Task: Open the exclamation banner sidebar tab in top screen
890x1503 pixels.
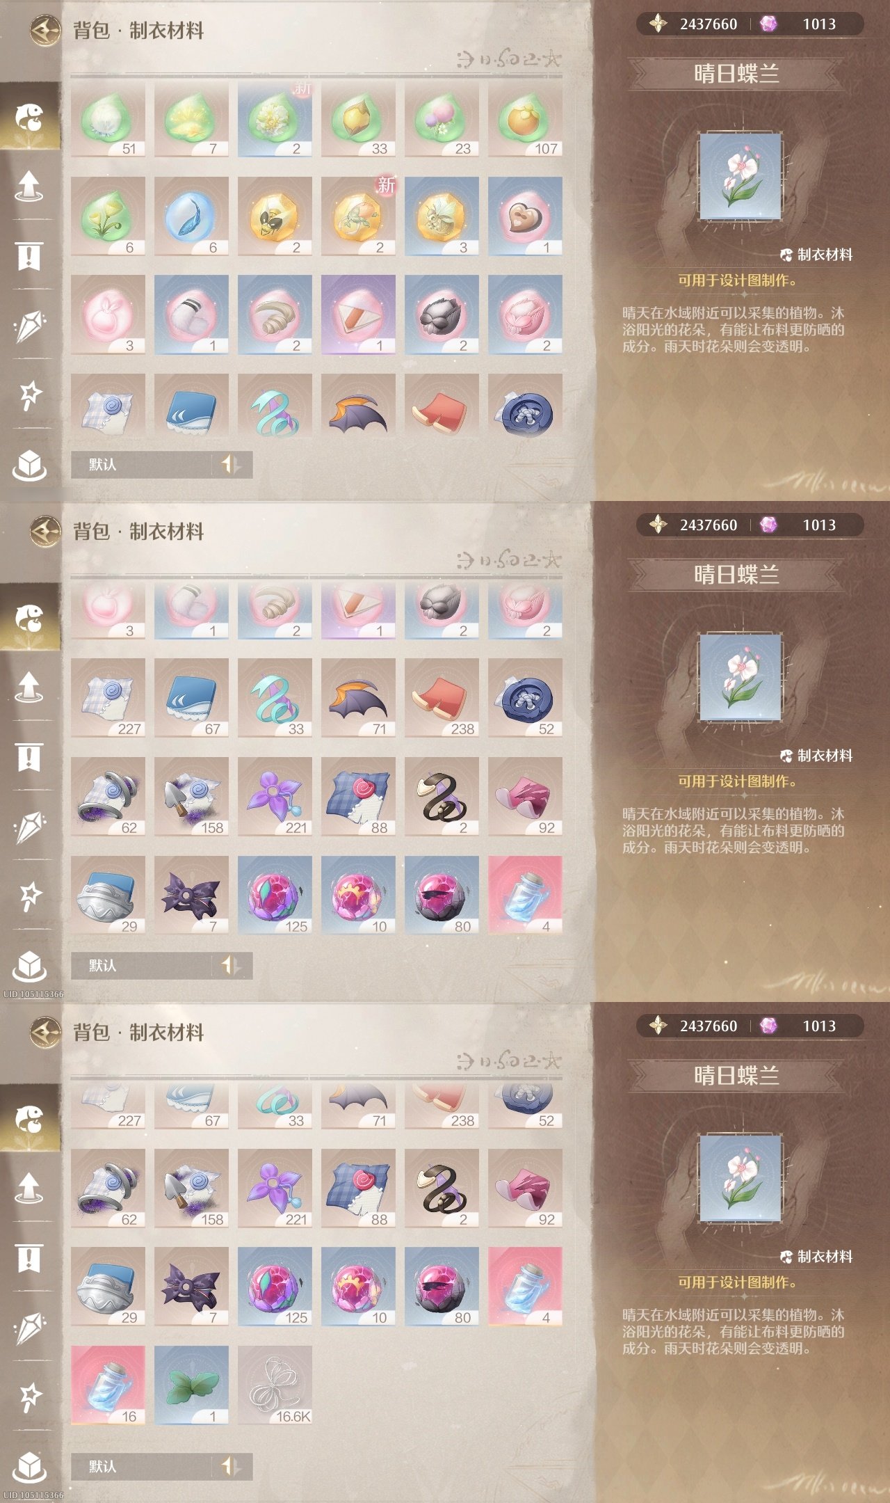Action: (29, 255)
